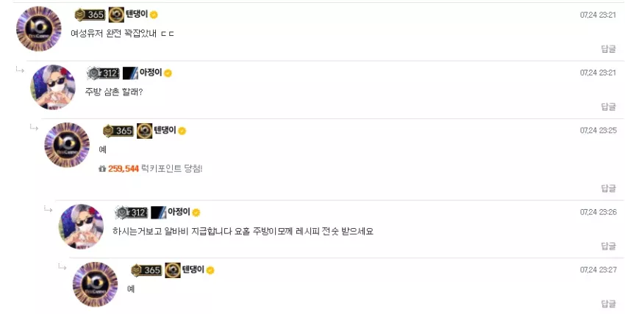This screenshot has height=314, width=625.
Task: Click 텐댕이's avatar on the last 예 comment
Action: pyautogui.click(x=96, y=284)
